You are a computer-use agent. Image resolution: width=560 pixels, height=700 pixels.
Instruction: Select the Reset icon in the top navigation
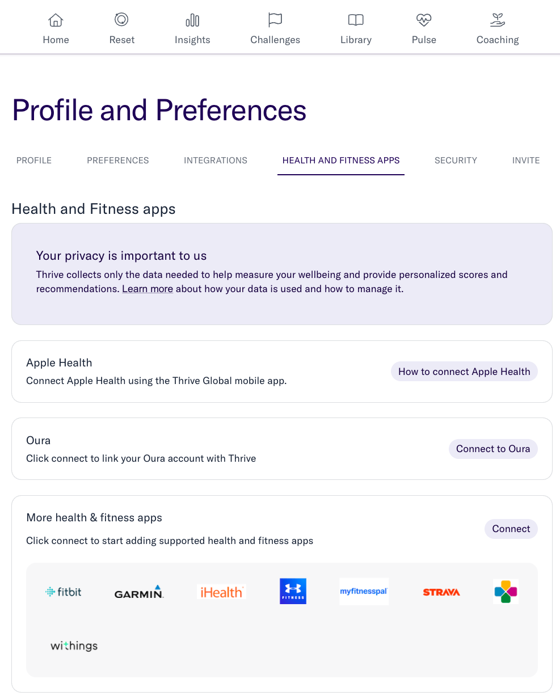121,27
